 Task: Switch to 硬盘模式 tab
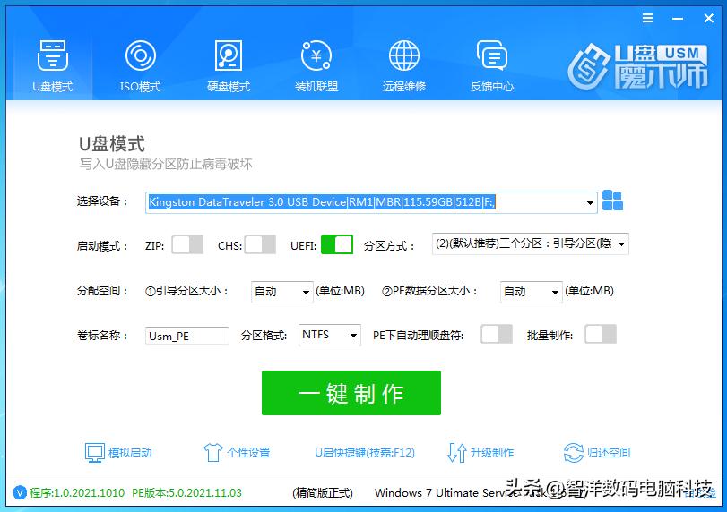coord(228,65)
